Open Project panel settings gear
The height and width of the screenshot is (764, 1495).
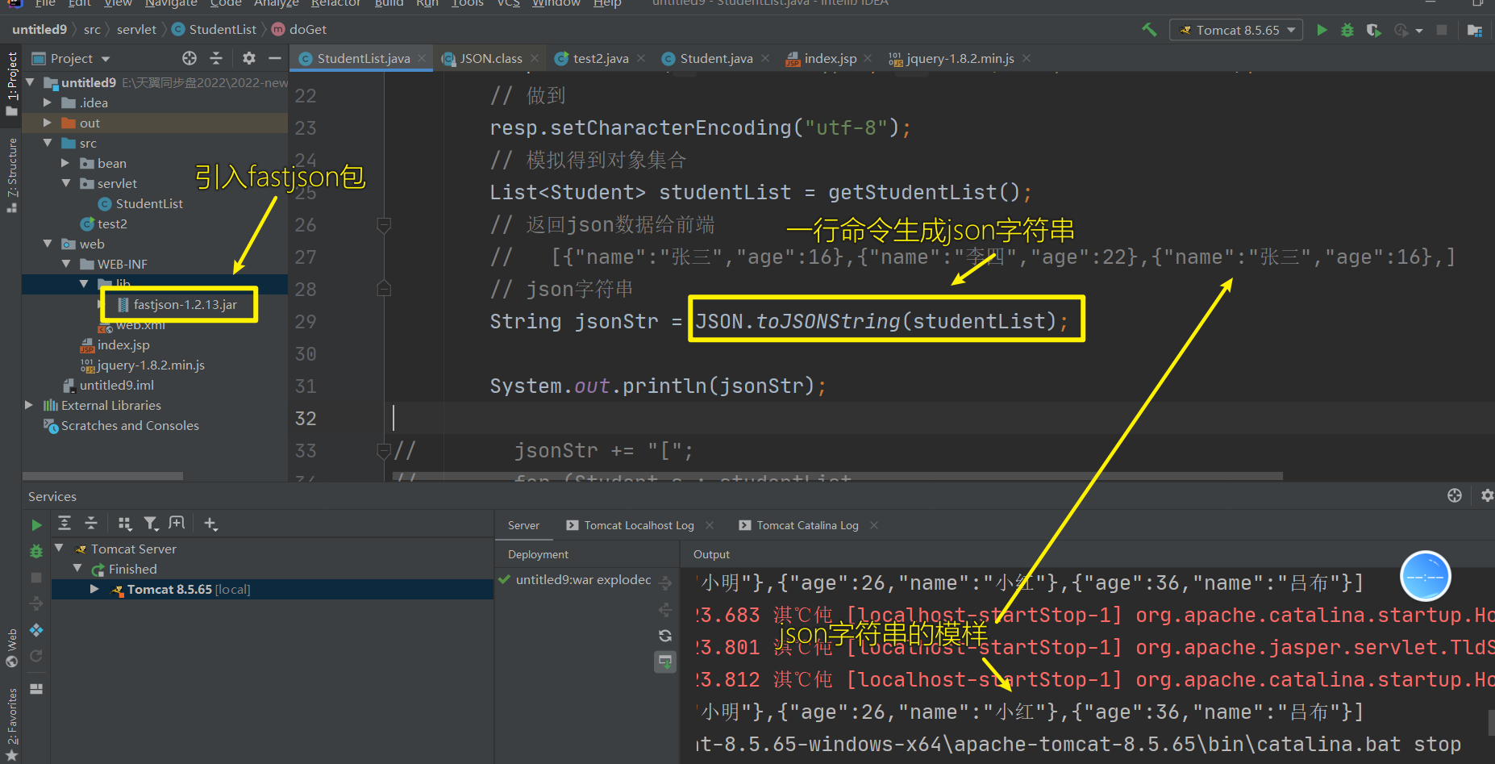[x=249, y=58]
